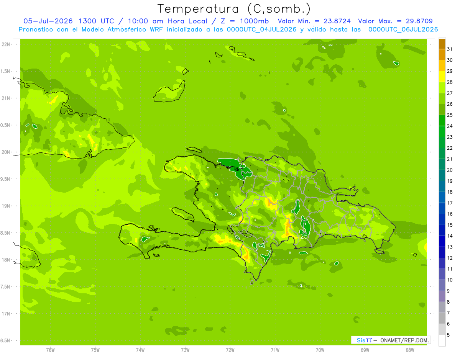Click the 'Valor Min. = 23.8724' text
The image size is (460, 355).
[314, 21]
